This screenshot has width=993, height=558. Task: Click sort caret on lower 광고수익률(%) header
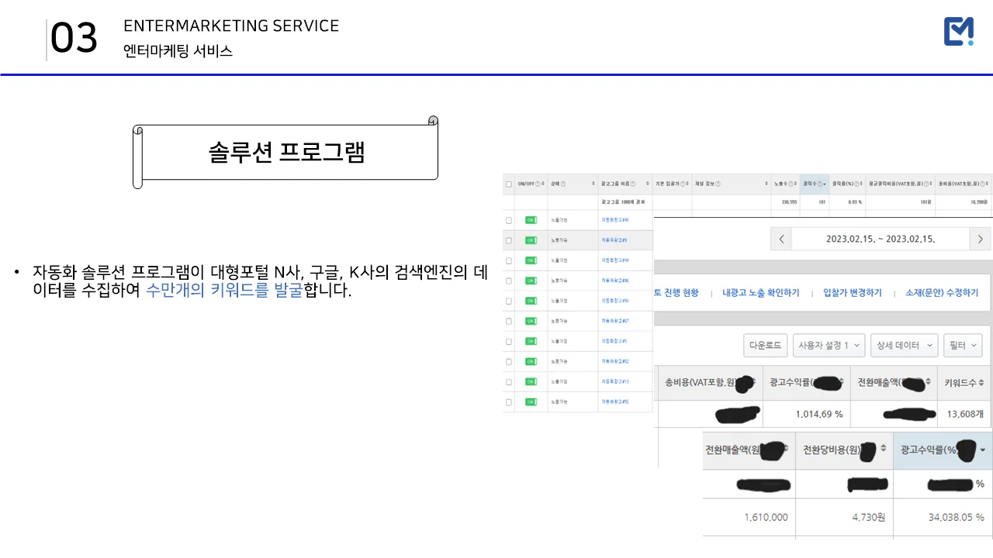click(x=983, y=450)
